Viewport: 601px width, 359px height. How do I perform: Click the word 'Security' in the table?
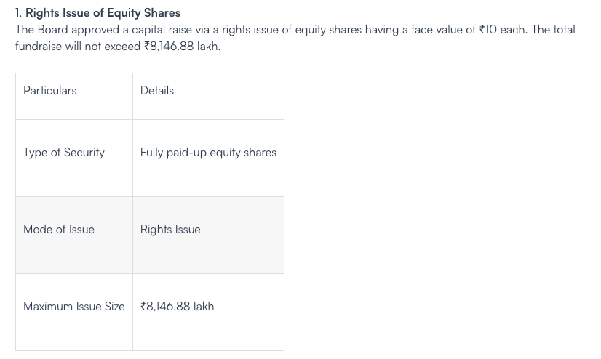pos(84,153)
